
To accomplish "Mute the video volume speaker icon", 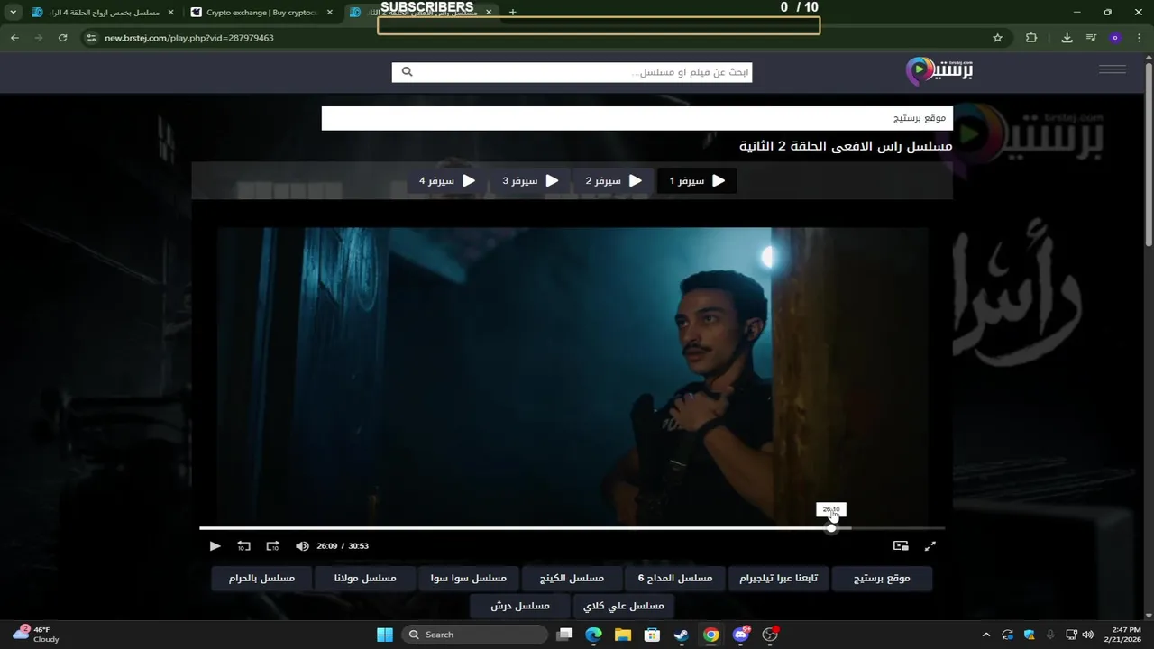I will [x=302, y=545].
